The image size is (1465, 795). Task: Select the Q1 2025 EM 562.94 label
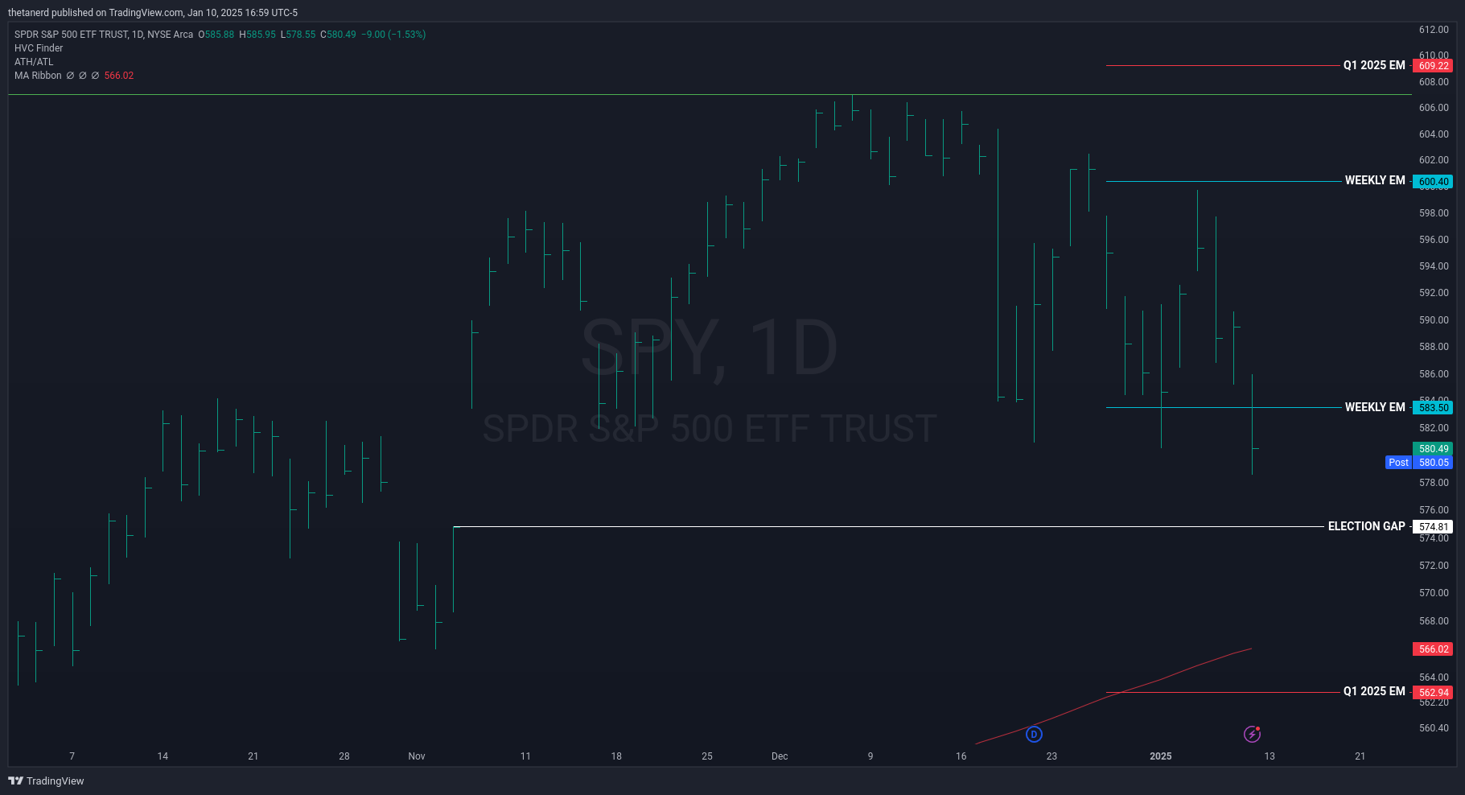coord(1433,693)
